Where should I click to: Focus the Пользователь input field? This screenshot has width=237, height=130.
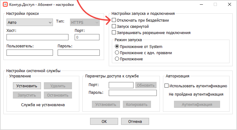(x=30, y=53)
